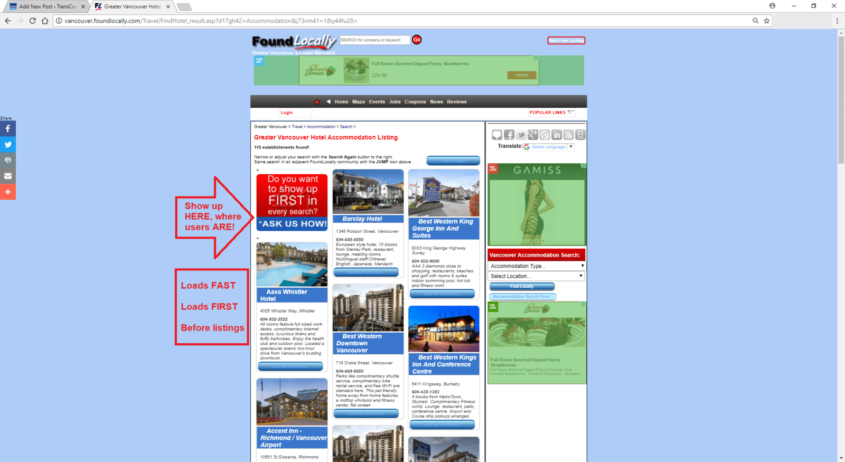Click the email icon in share sidebar

point(8,176)
